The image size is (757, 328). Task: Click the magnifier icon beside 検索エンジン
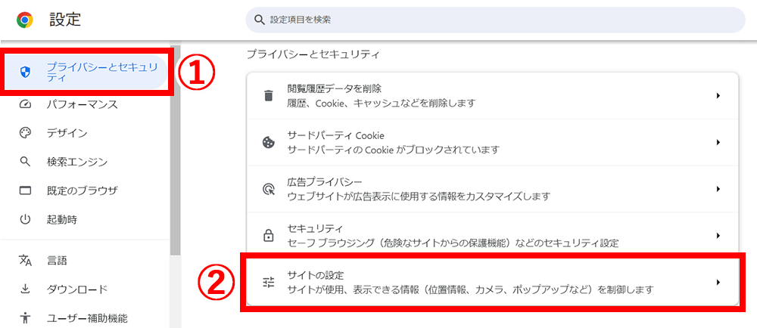pyautogui.click(x=25, y=161)
